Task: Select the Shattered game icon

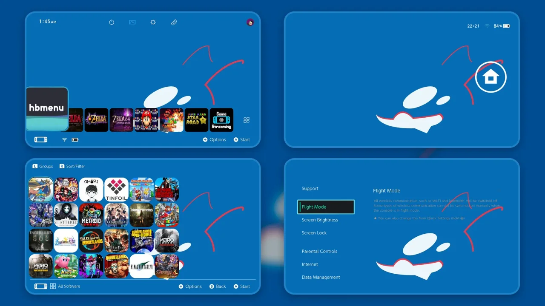Action: tap(66, 215)
